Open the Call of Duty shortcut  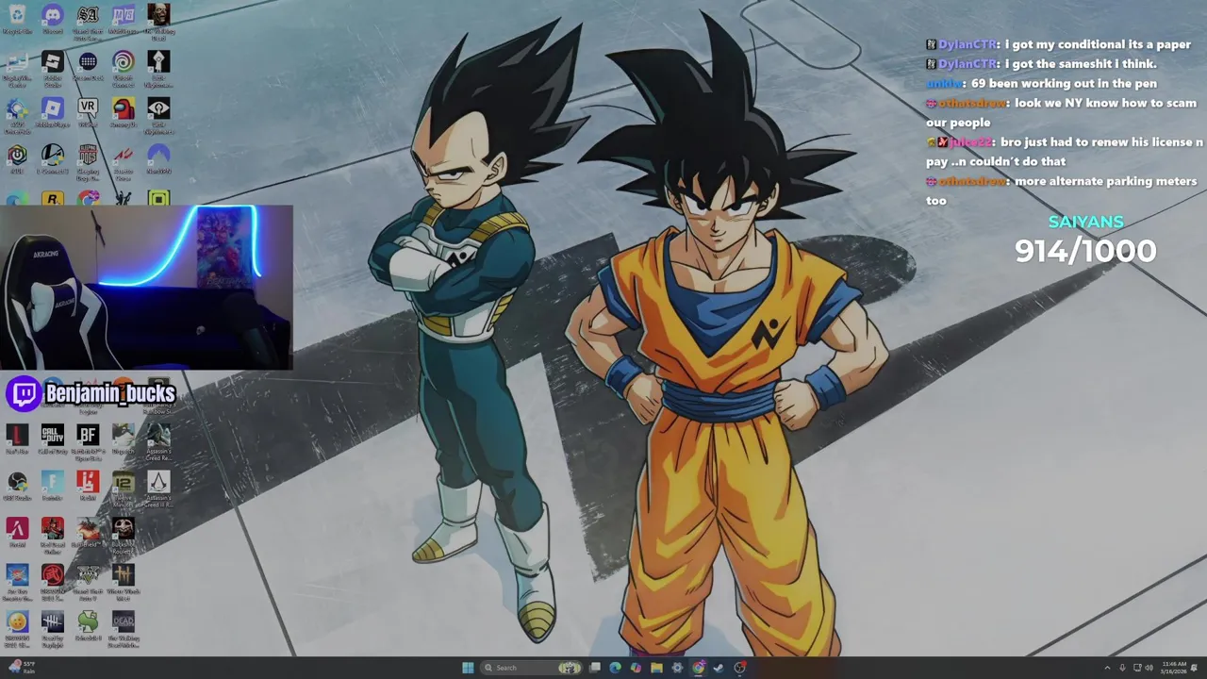click(x=53, y=439)
